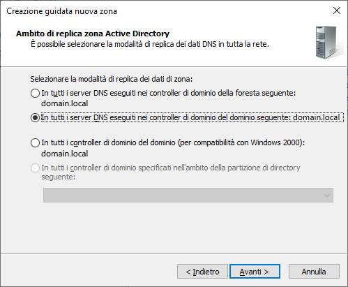
Task: Click the heading 'Ambito di replica zona Active Directory'
Action: pyautogui.click(x=93, y=34)
